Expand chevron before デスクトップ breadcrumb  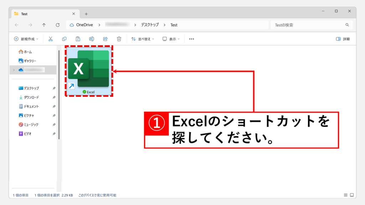pos(135,25)
